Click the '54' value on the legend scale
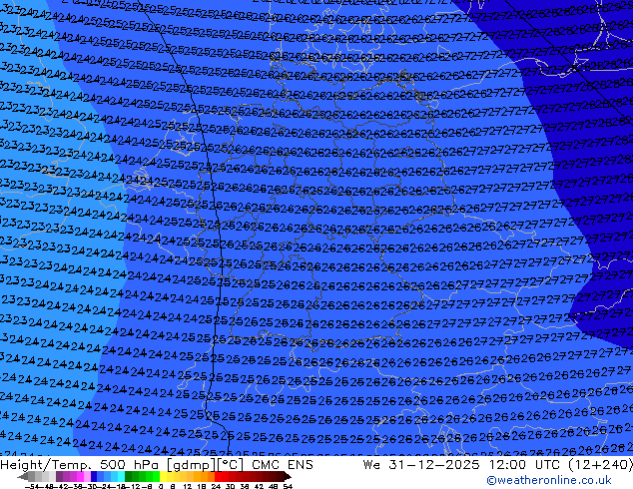This screenshot has width=633, height=489. (287, 487)
